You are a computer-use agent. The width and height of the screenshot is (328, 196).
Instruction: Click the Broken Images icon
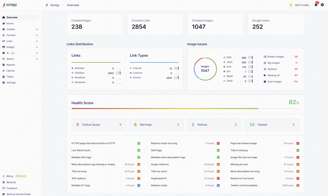(x=265, y=57)
